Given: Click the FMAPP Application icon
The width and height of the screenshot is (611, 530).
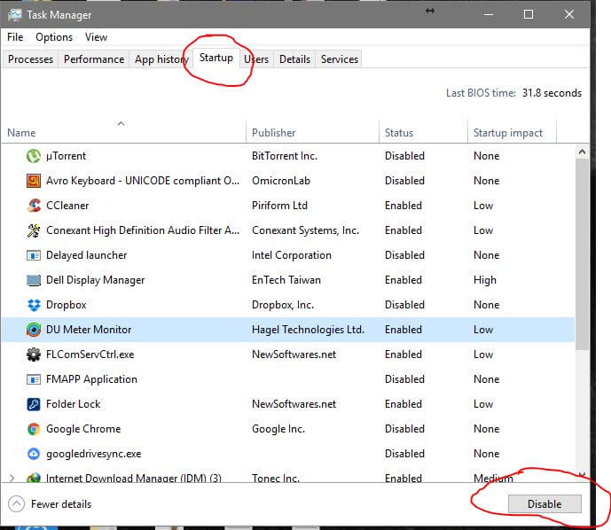Looking at the screenshot, I should (34, 379).
